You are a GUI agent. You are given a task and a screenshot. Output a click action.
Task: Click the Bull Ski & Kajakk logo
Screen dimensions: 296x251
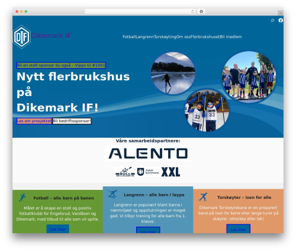(x=125, y=172)
